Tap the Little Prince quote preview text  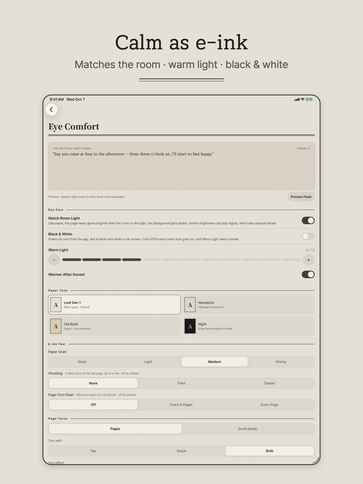(x=133, y=154)
